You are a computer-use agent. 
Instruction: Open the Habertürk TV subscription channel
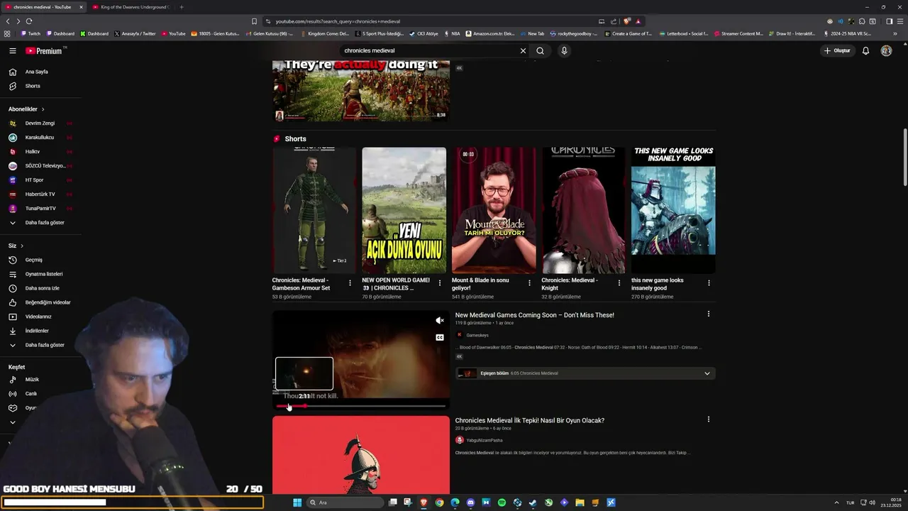(x=40, y=194)
